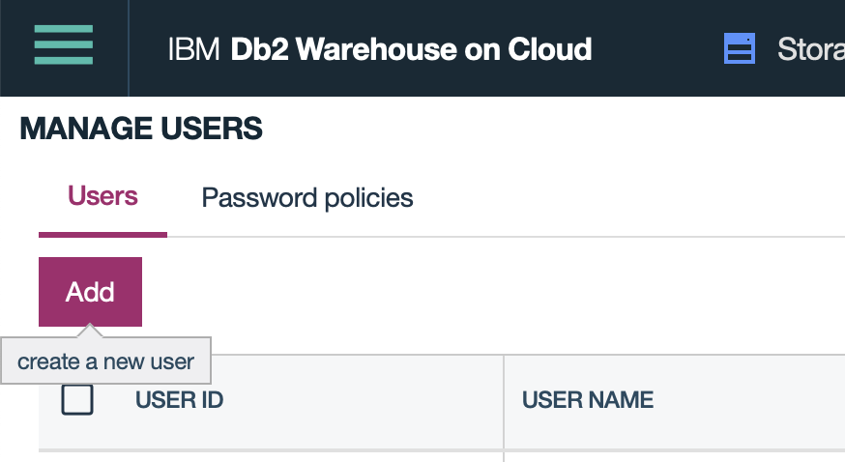Open the hamburger navigation menu
This screenshot has width=845, height=462.
pos(63,44)
